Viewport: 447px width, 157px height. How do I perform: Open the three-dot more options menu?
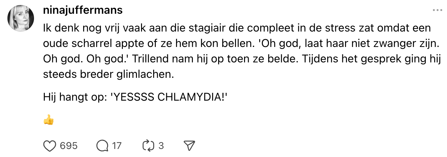coord(437,10)
